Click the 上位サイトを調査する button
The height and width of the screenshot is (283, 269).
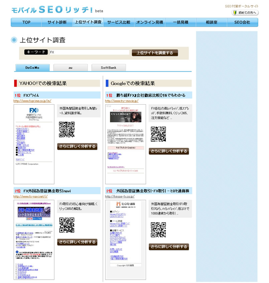155,53
